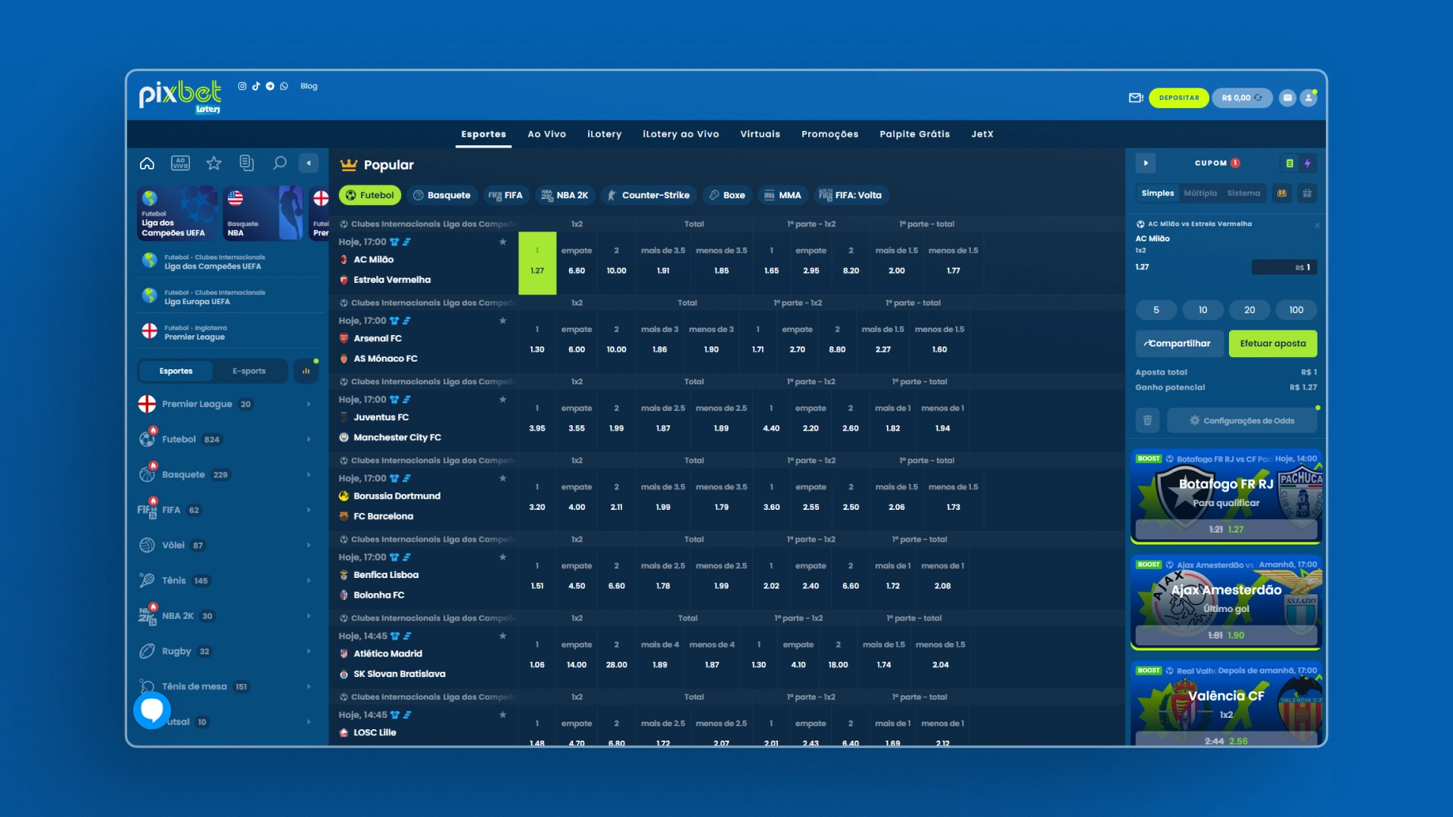This screenshot has width=1453, height=817.
Task: Open Liga Europa UEFA sidebar link
Action: 230,297
